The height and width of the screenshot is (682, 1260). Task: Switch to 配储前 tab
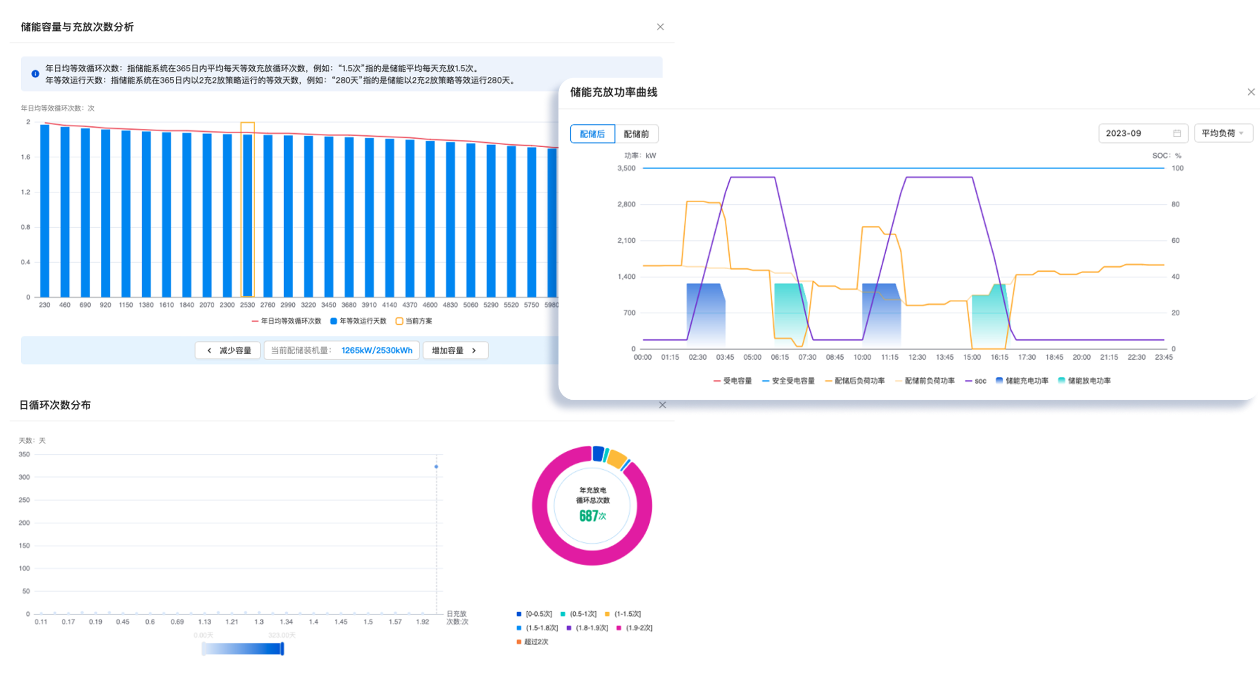(x=636, y=134)
